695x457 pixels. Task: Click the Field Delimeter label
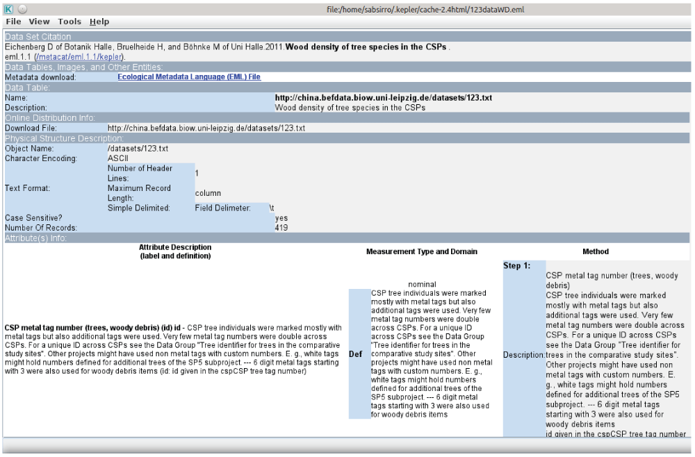pos(222,208)
